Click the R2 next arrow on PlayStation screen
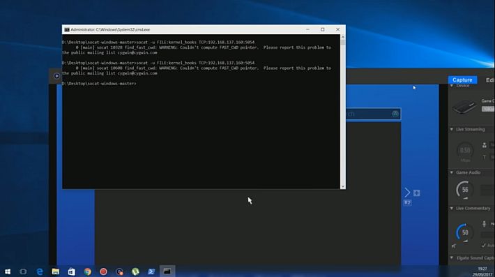495x277 pixels. [407, 193]
